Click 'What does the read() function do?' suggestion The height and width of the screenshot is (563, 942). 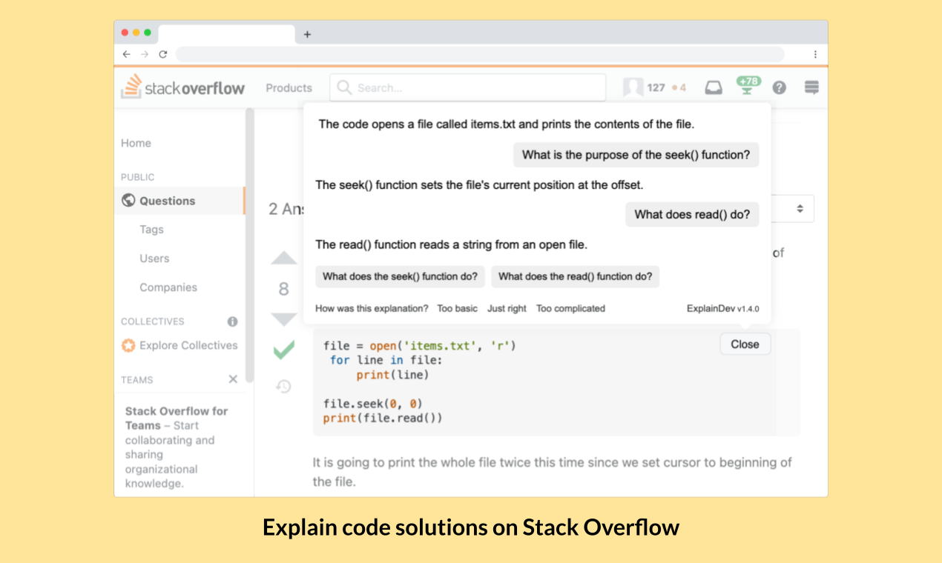click(x=575, y=276)
